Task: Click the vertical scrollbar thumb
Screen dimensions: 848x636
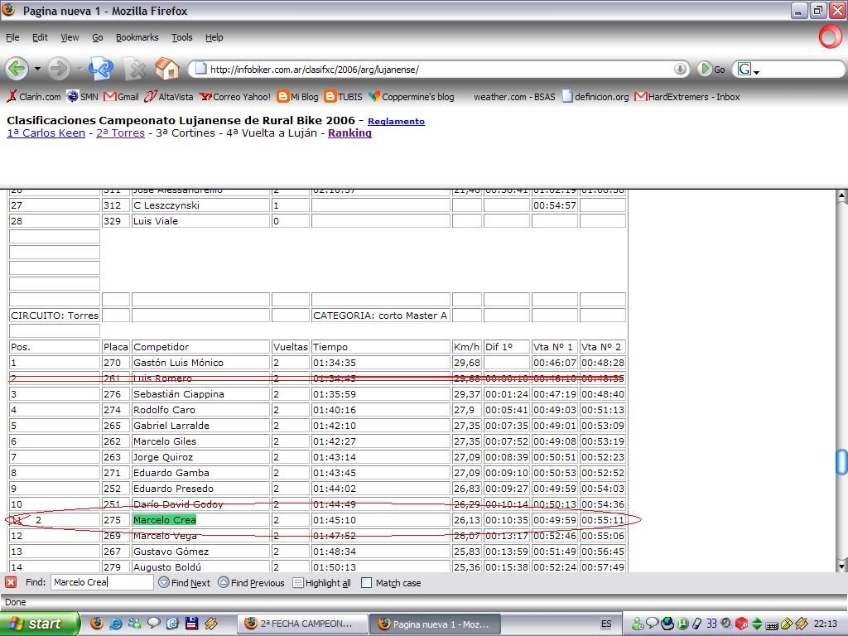Action: tap(841, 461)
